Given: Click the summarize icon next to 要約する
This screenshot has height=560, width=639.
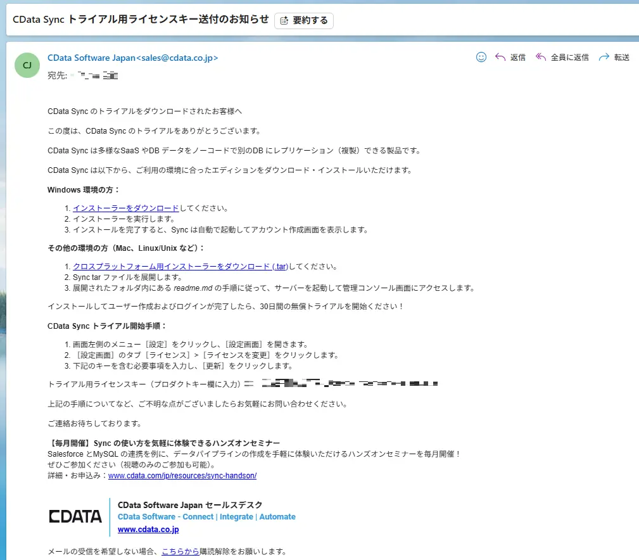Looking at the screenshot, I should pos(284,20).
